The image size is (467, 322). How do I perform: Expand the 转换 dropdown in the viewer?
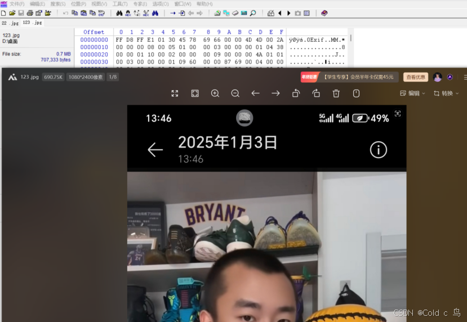click(x=446, y=93)
